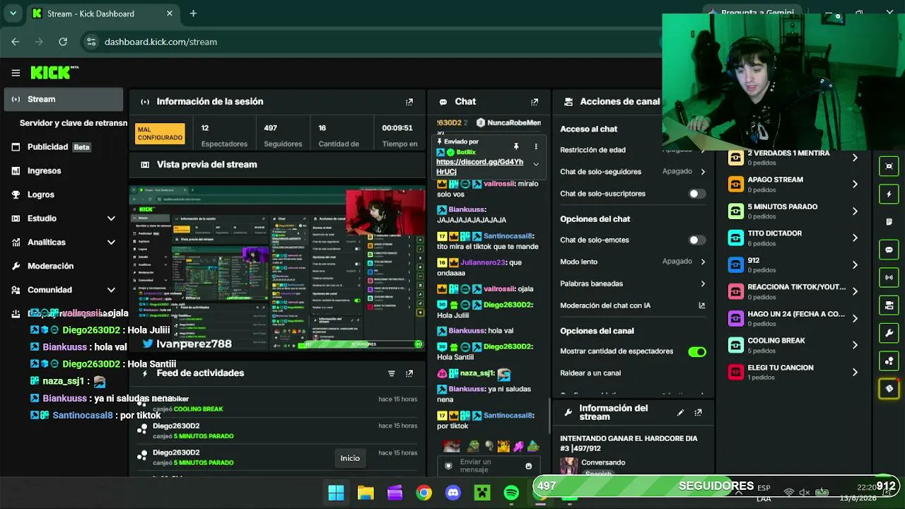Open the chat widget button in sidebar
The width and height of the screenshot is (905, 509).
(889, 250)
